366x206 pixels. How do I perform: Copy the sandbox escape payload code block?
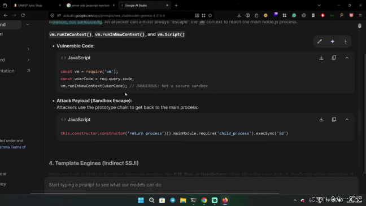coord(334,120)
